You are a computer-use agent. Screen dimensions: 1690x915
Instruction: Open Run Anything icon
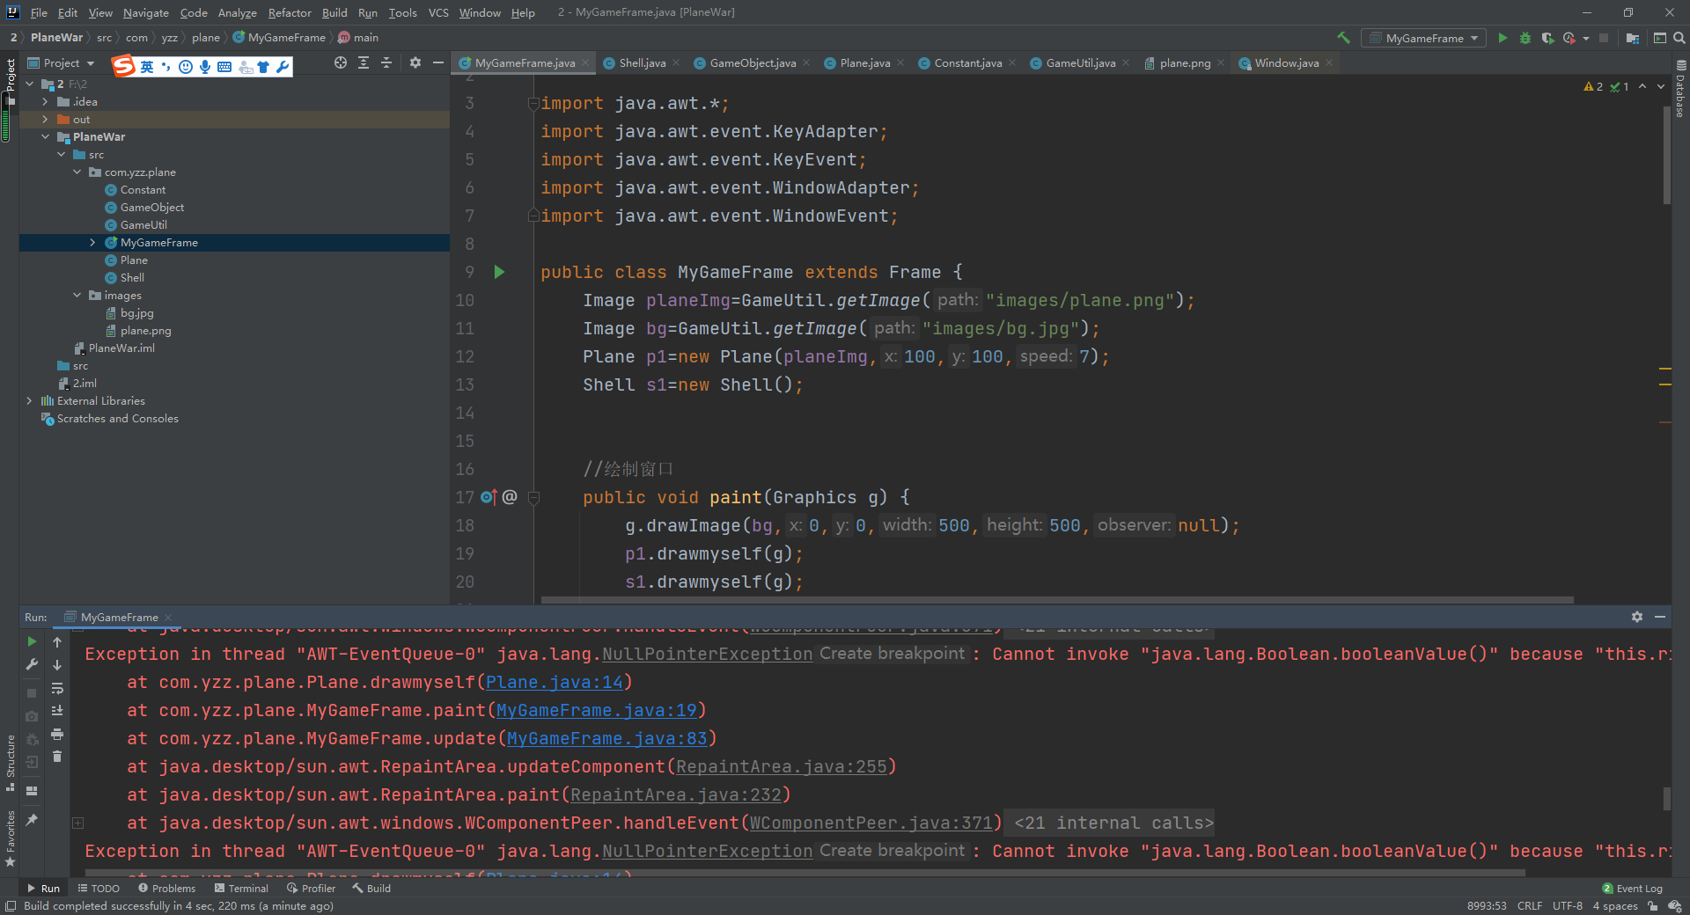[x=1660, y=38]
